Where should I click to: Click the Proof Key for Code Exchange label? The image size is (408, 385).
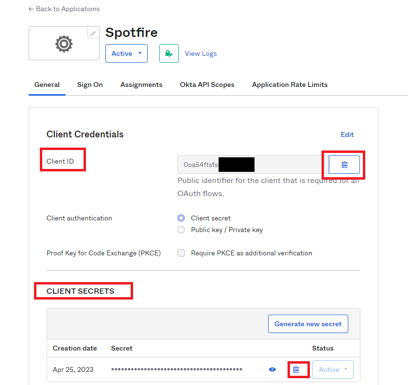103,253
